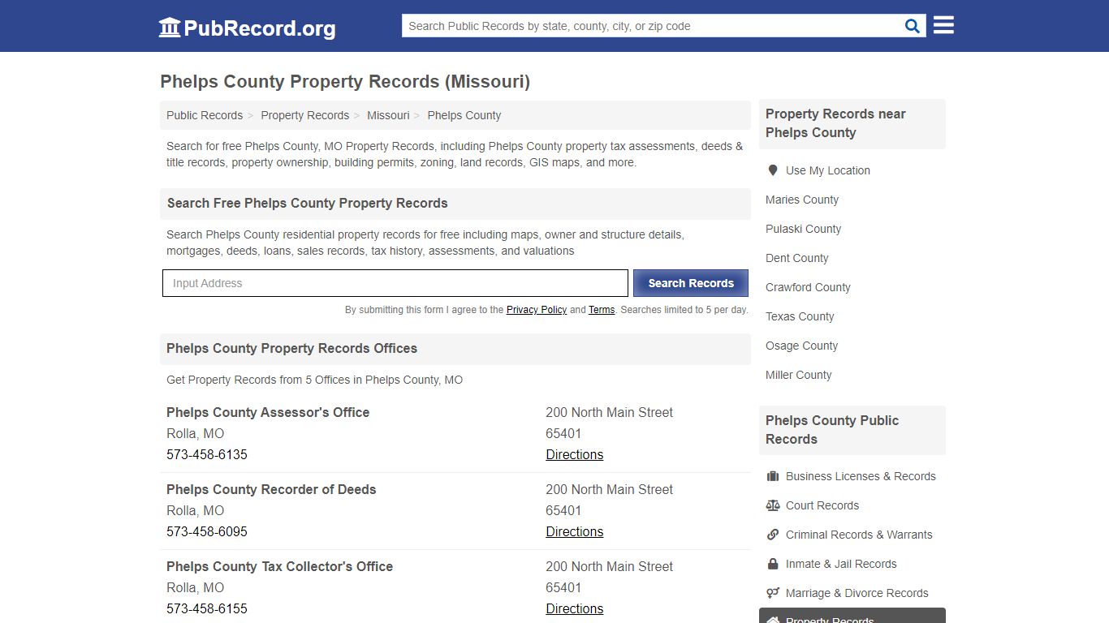This screenshot has width=1109, height=623.
Task: Click the link icon beside Criminal Records & Warrants
Action: pyautogui.click(x=773, y=535)
